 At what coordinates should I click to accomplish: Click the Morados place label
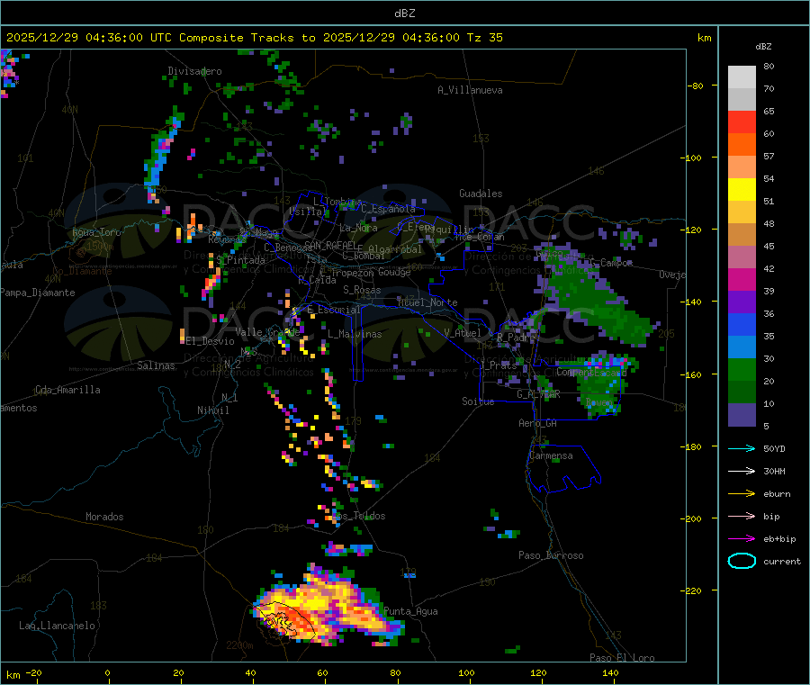(104, 517)
